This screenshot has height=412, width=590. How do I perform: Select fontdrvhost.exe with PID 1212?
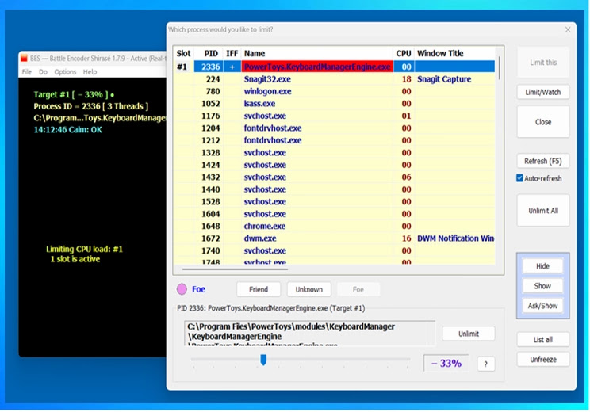(335, 140)
